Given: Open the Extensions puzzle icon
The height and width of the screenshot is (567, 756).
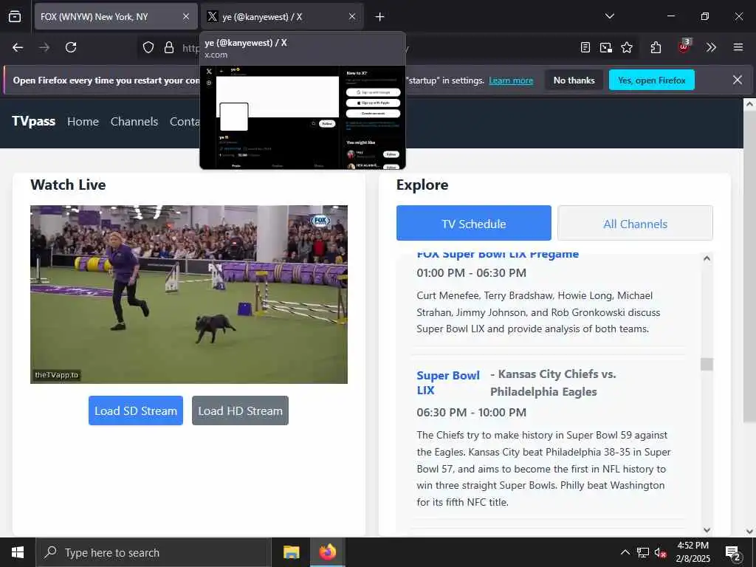Looking at the screenshot, I should pyautogui.click(x=656, y=47).
